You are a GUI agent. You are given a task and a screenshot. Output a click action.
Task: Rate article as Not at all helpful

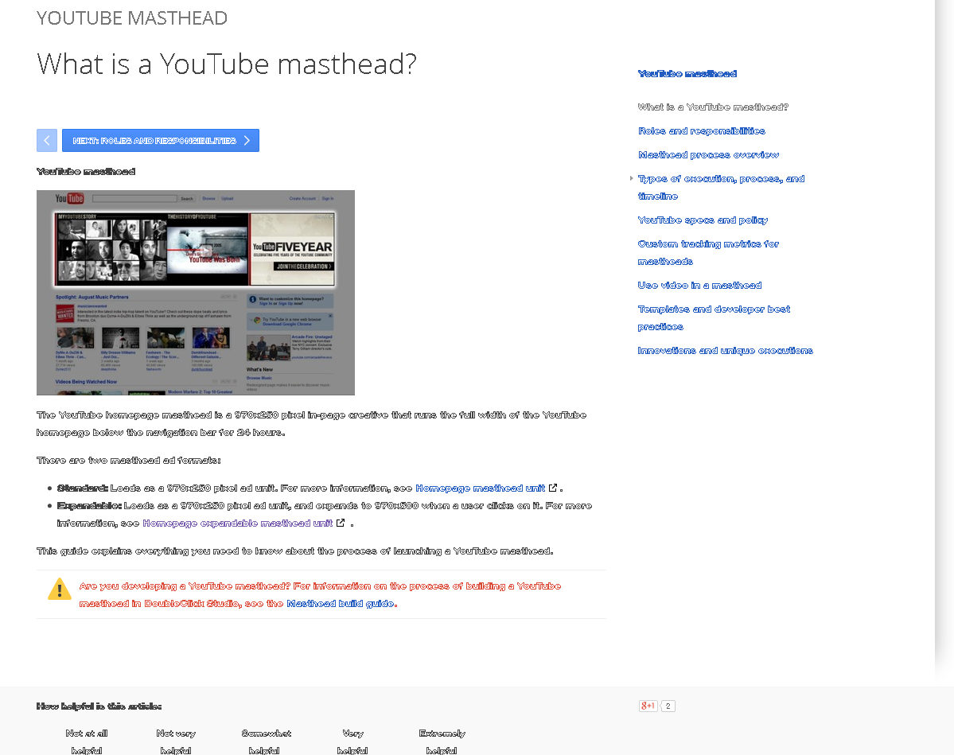click(87, 741)
